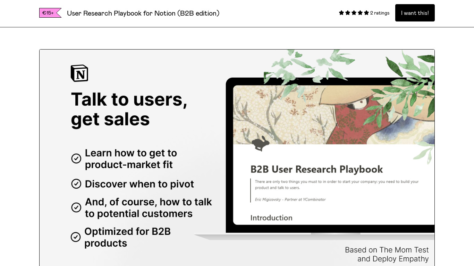Click the "Talk to users, get sales" headline
The width and height of the screenshot is (474, 266).
point(129,109)
